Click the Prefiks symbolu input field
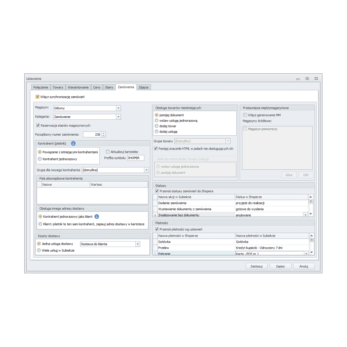The width and height of the screenshot is (347, 347). point(135,158)
